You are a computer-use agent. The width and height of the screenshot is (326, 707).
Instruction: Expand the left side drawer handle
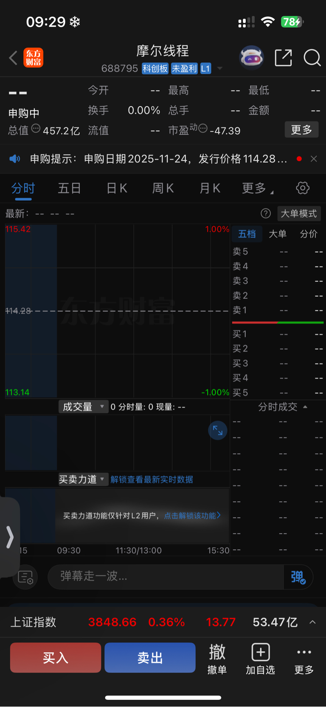point(10,537)
